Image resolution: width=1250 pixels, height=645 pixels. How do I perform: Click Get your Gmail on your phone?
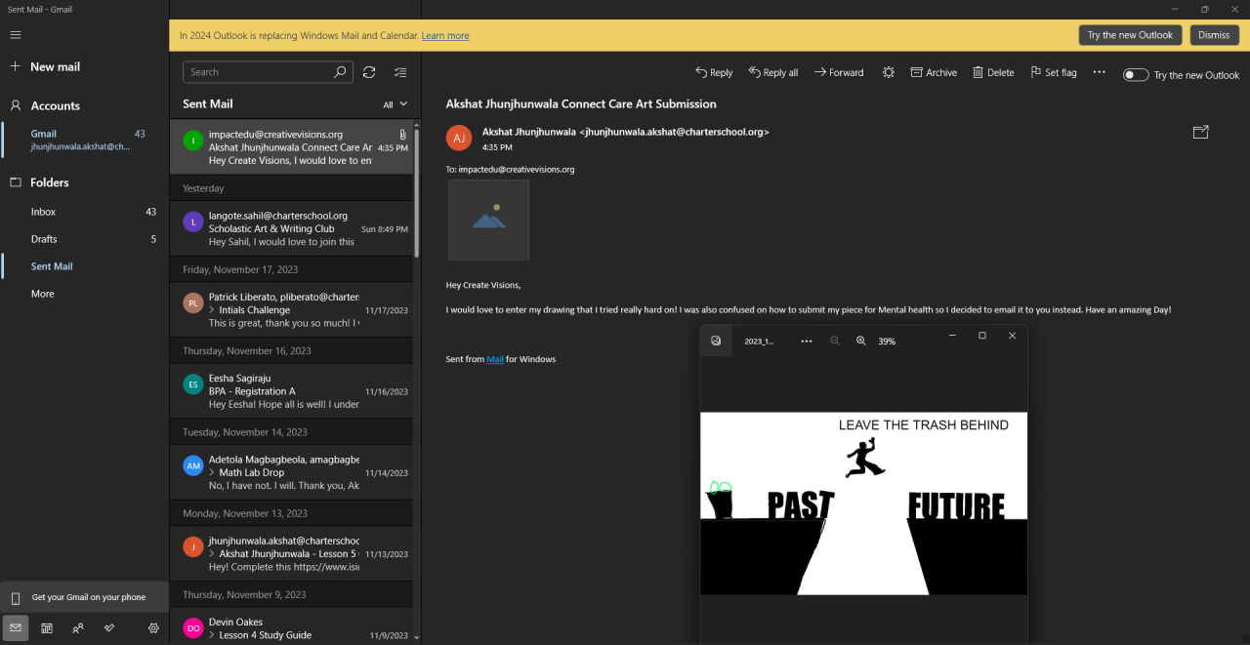pyautogui.click(x=84, y=597)
